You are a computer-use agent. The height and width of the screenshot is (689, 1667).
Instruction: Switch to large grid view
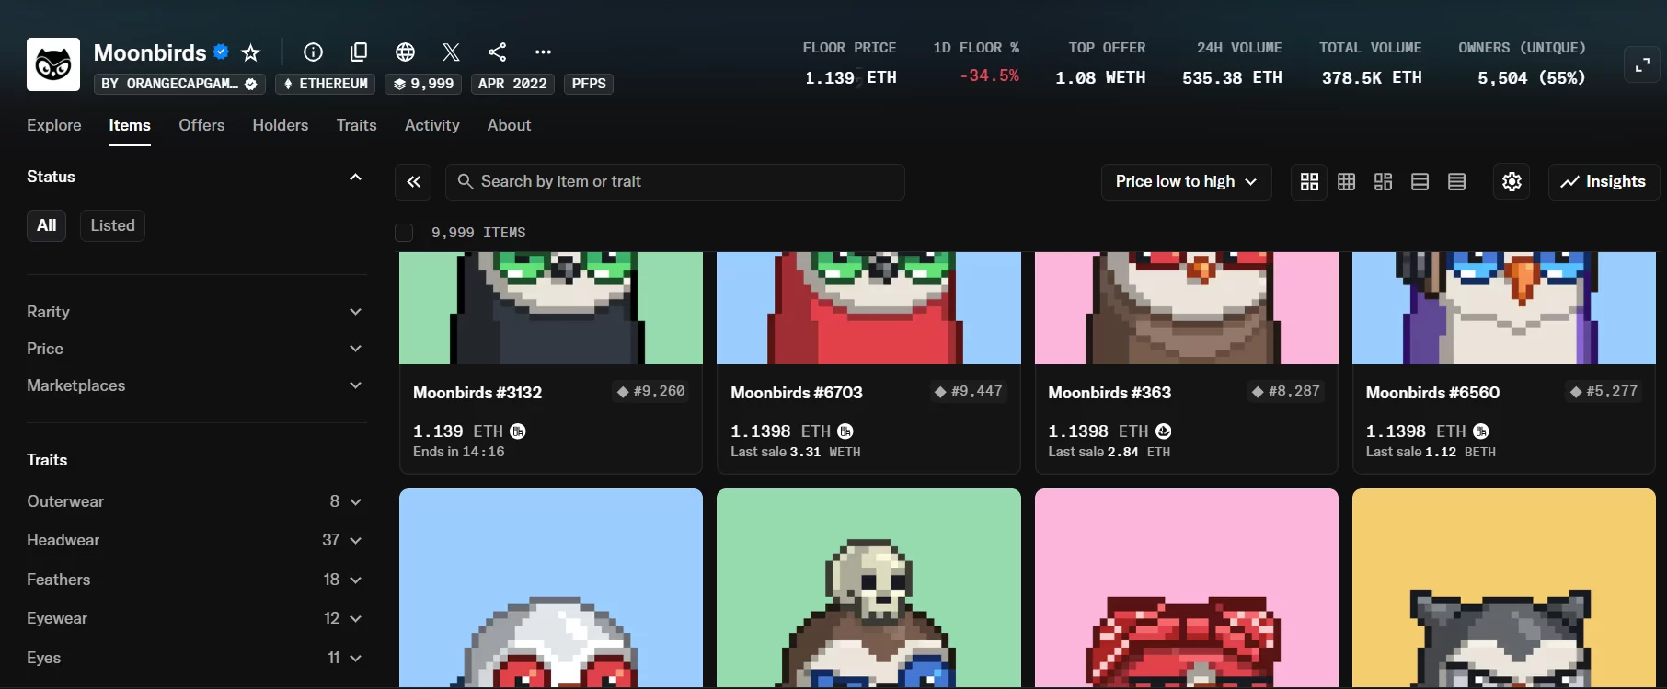1309,182
